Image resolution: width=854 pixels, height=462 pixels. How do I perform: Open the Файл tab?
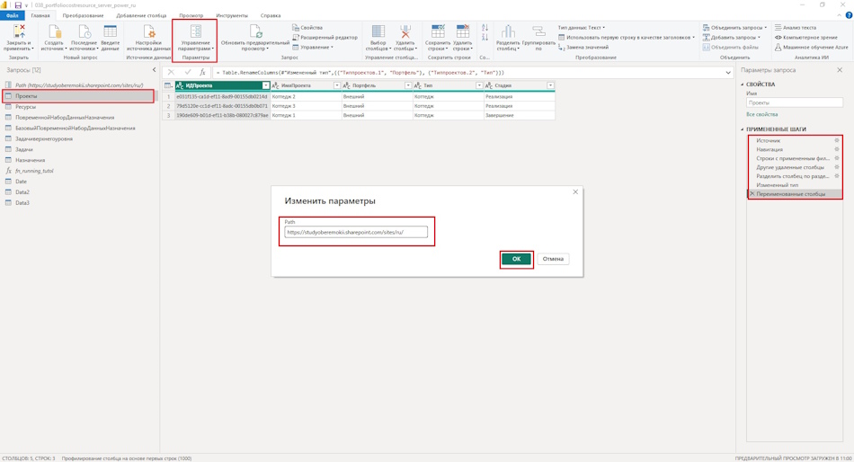click(12, 16)
